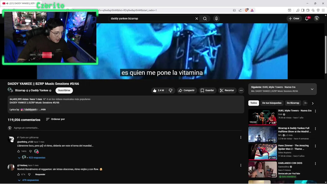This screenshot has height=184, width=327.
Task: Show more filter chips with the arrow
Action: pos(313,103)
